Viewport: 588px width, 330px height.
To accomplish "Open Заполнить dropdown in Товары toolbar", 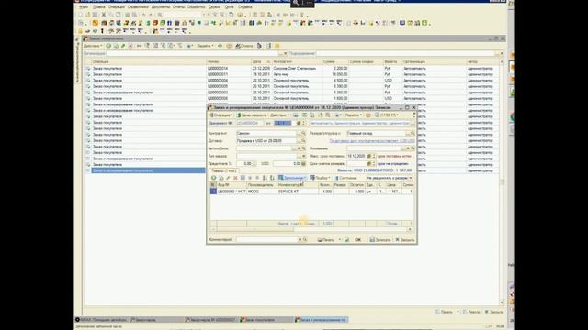I will 292,178.
